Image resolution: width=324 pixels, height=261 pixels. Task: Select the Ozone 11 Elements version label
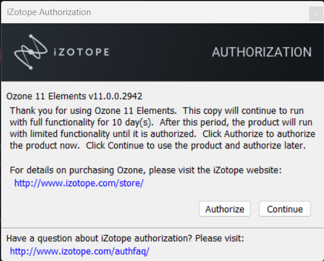[74, 96]
